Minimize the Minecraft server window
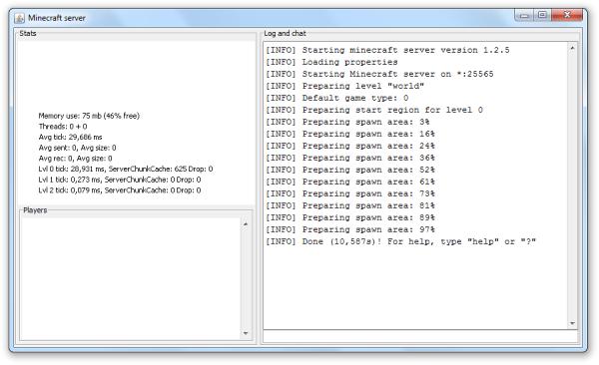Screen dimensions: 599x365 pyautogui.click(x=524, y=16)
